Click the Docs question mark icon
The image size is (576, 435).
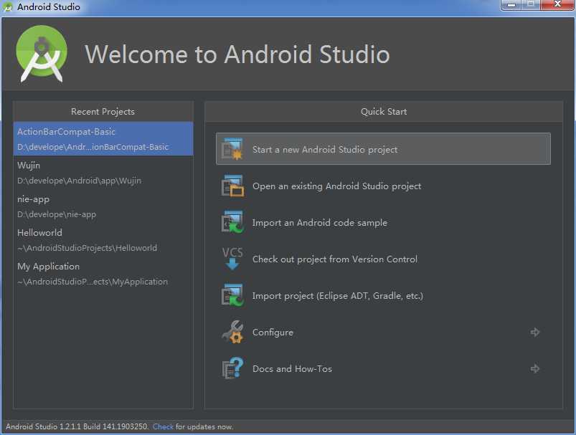[x=232, y=368]
